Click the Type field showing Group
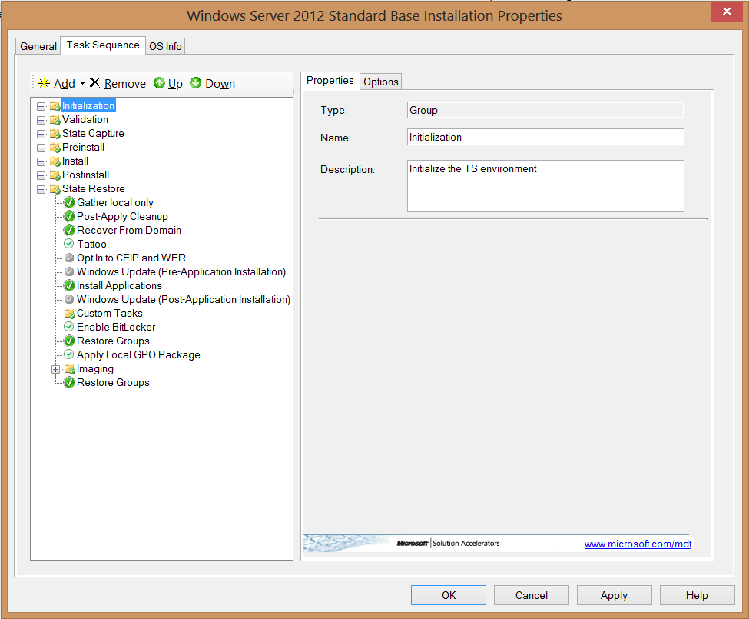 click(x=545, y=110)
